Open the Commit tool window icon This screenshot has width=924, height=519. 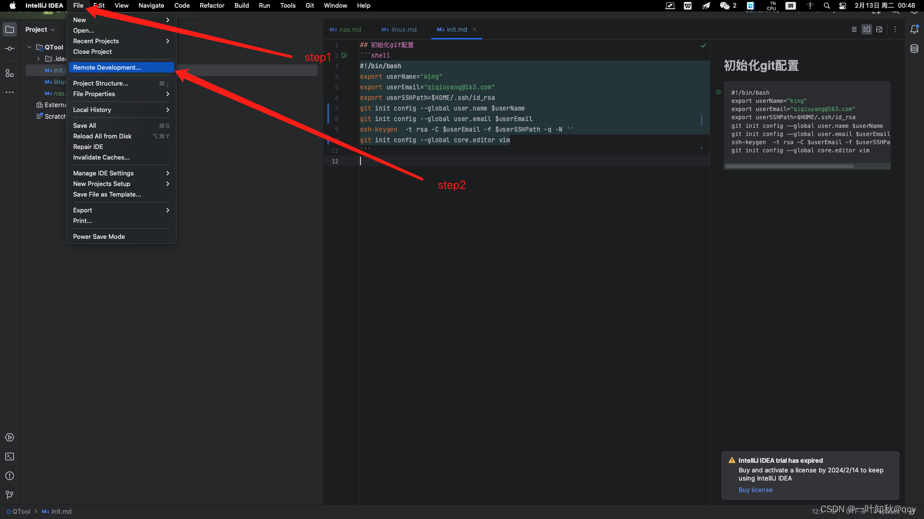coord(10,49)
